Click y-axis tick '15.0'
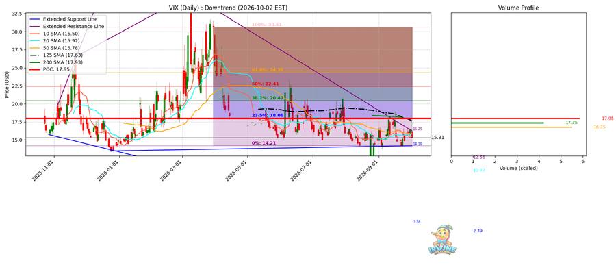616x274 pixels. [18, 140]
